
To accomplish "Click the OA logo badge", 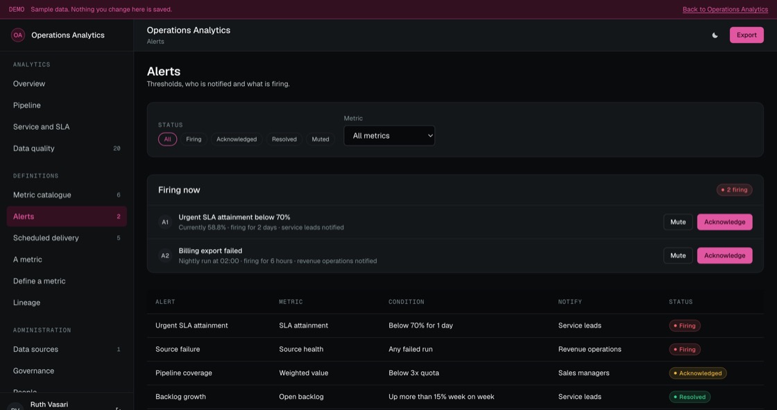I will click(x=18, y=35).
